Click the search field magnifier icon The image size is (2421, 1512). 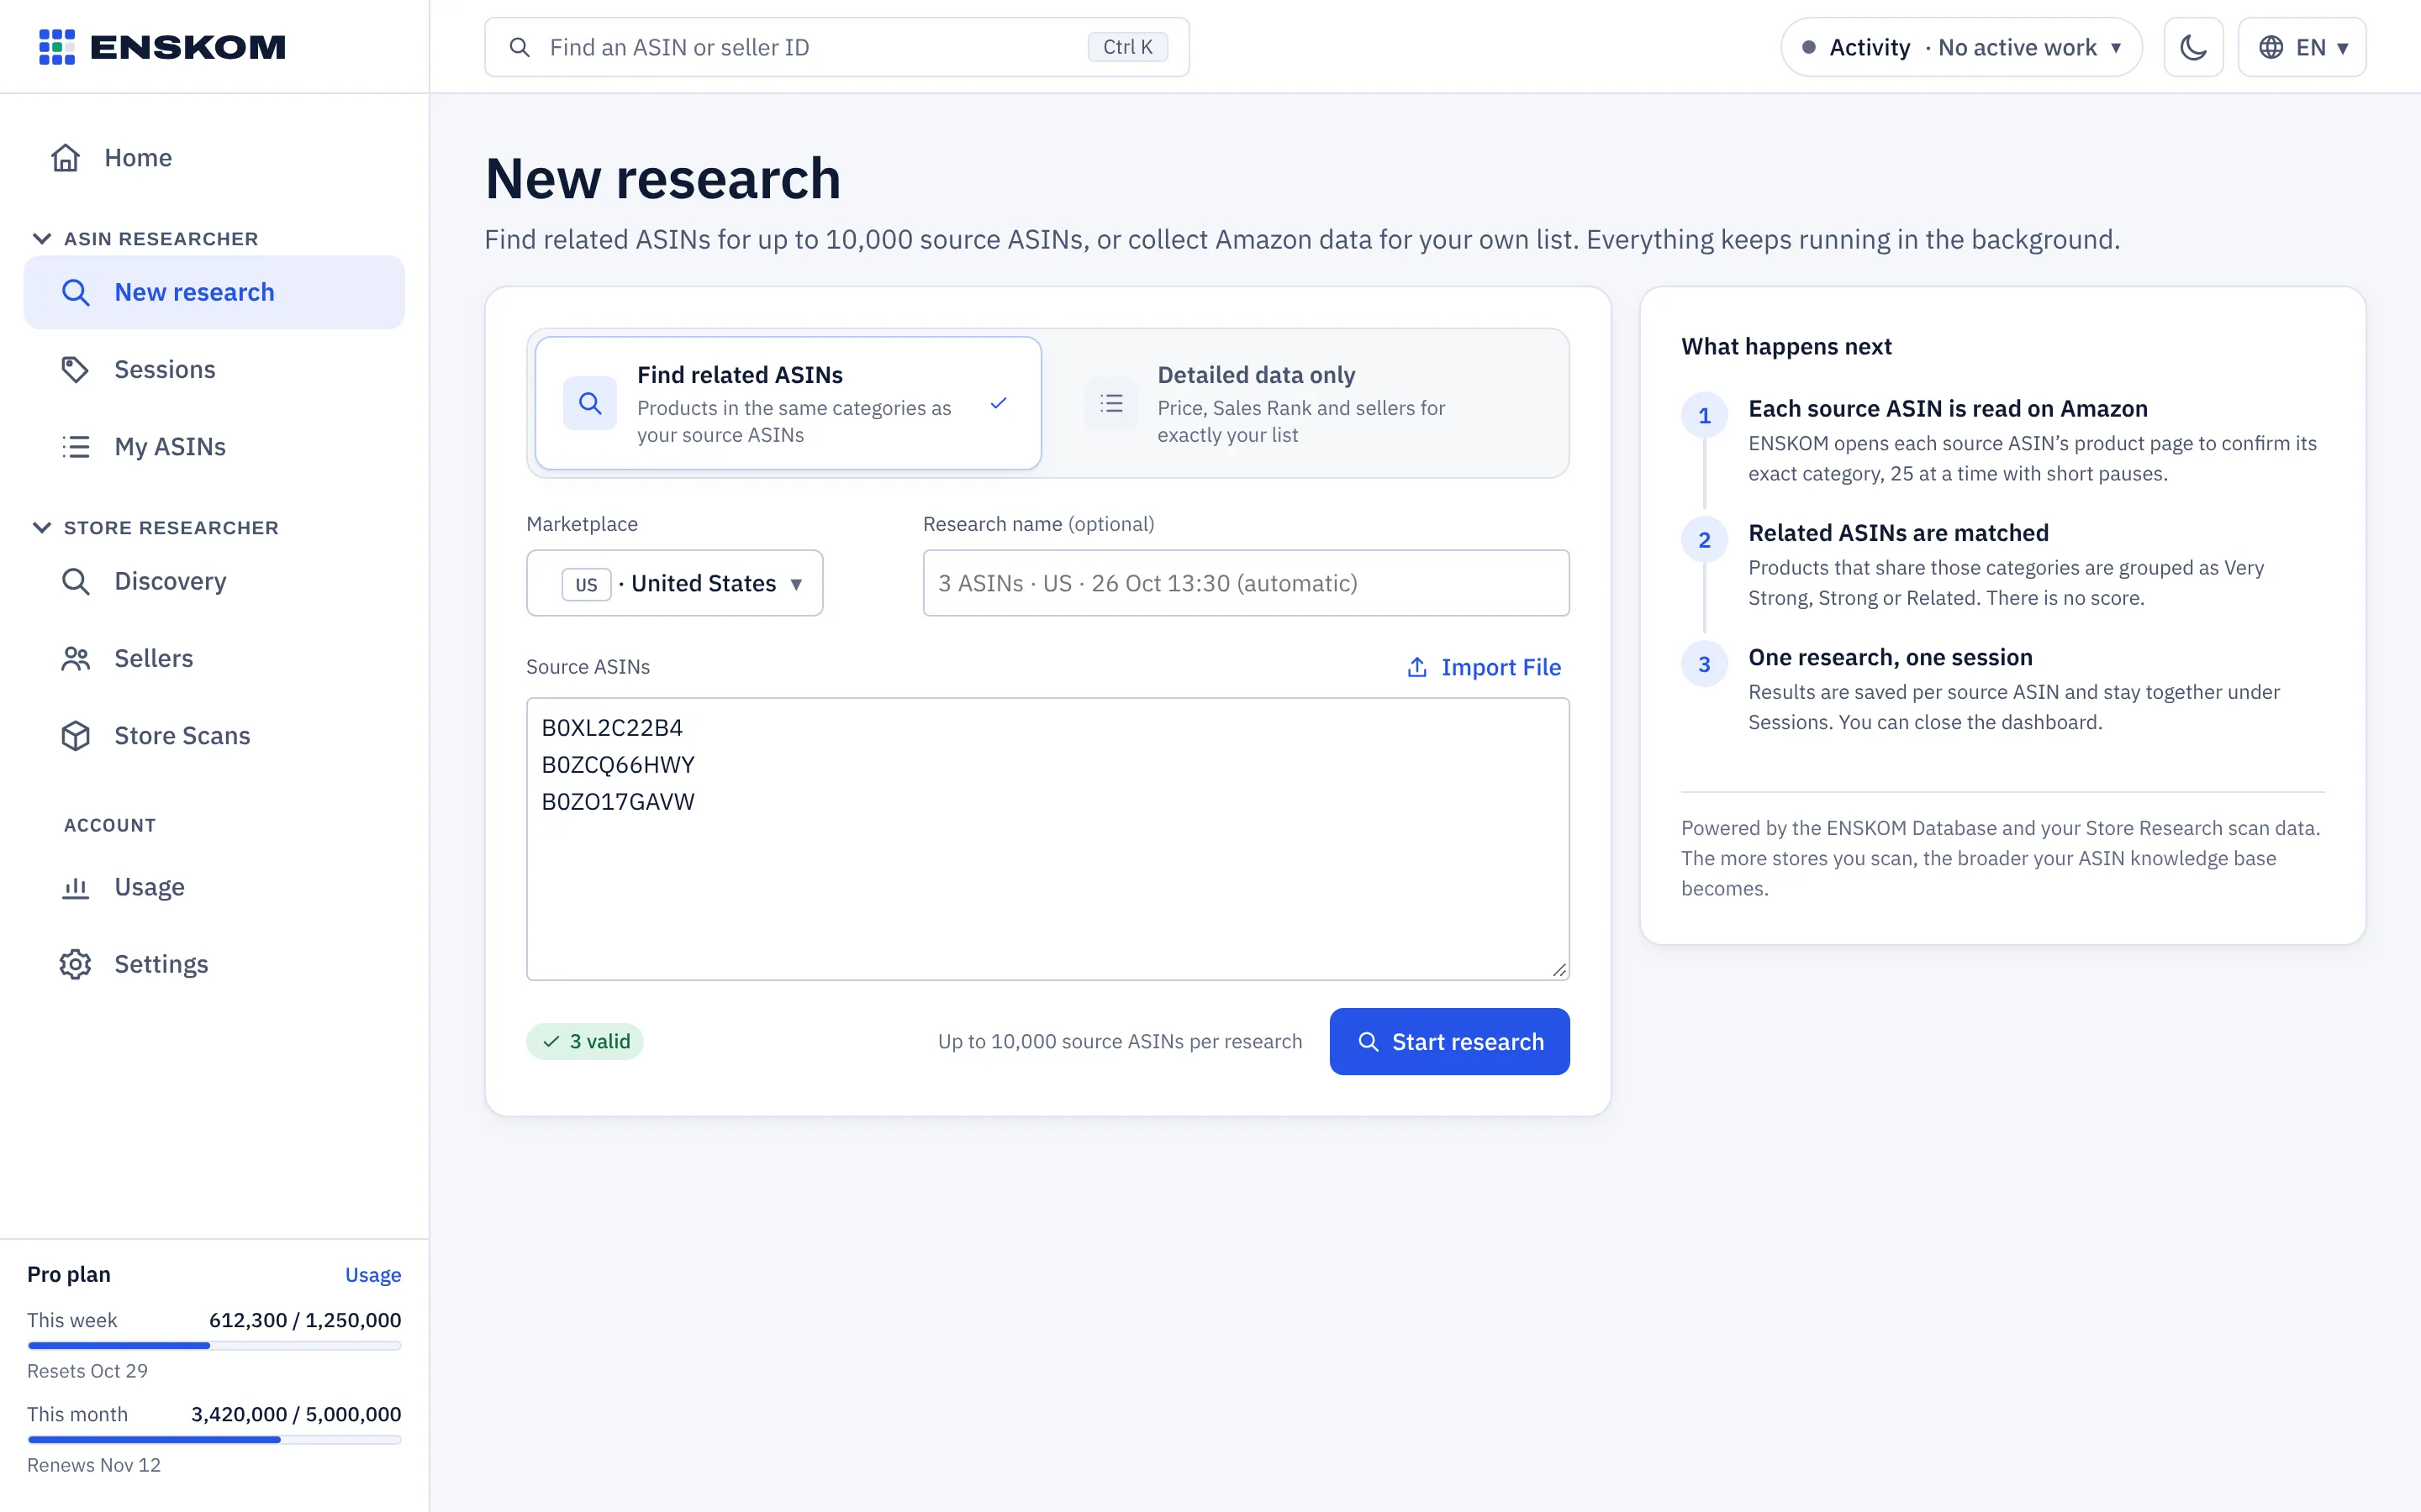pyautogui.click(x=520, y=47)
